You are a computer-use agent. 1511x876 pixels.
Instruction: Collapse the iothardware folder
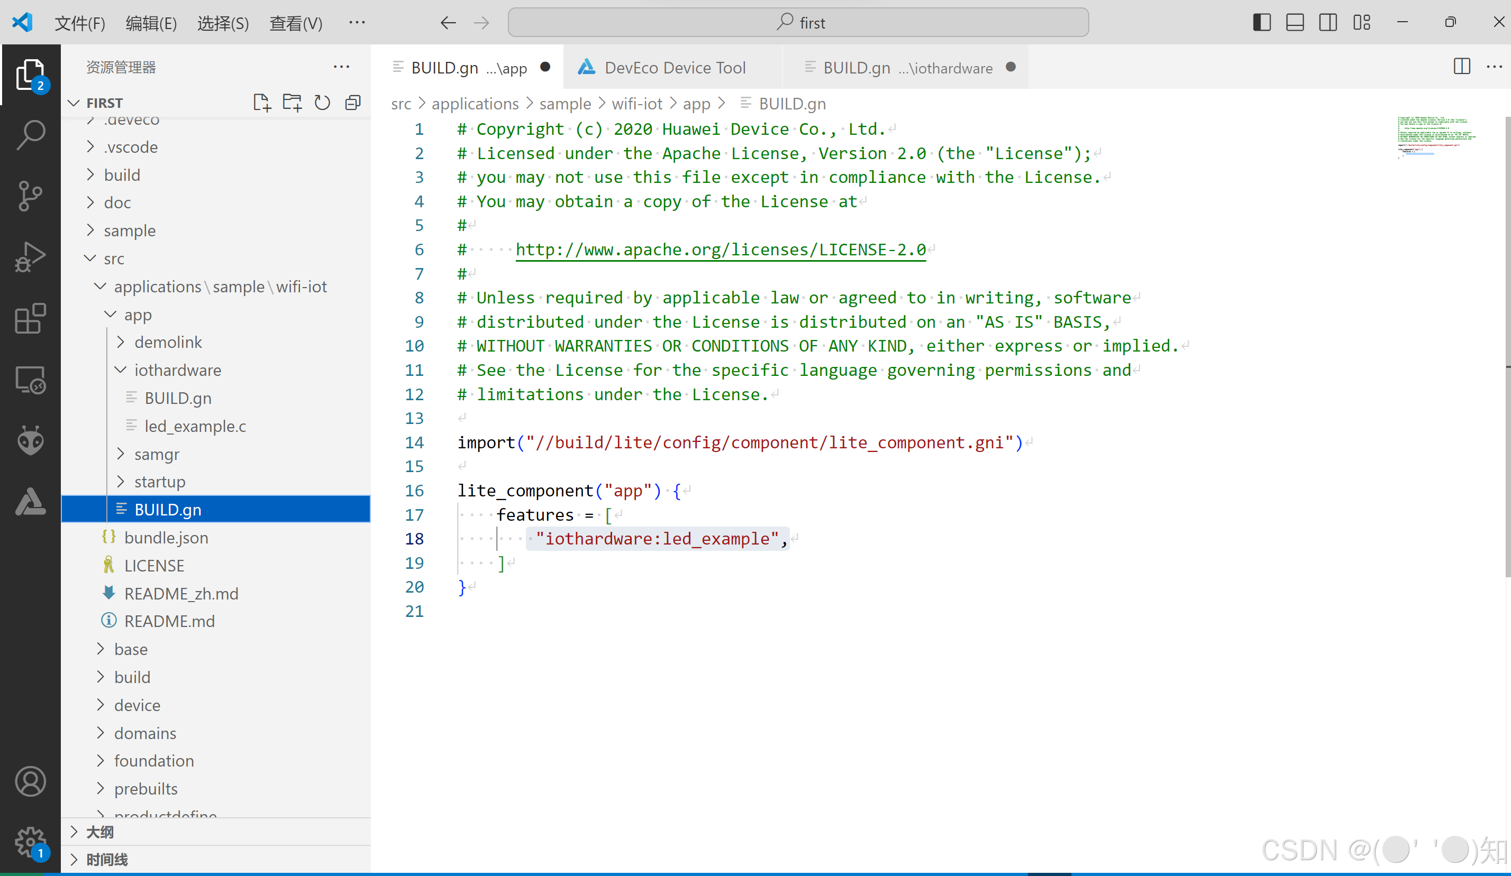pos(177,370)
